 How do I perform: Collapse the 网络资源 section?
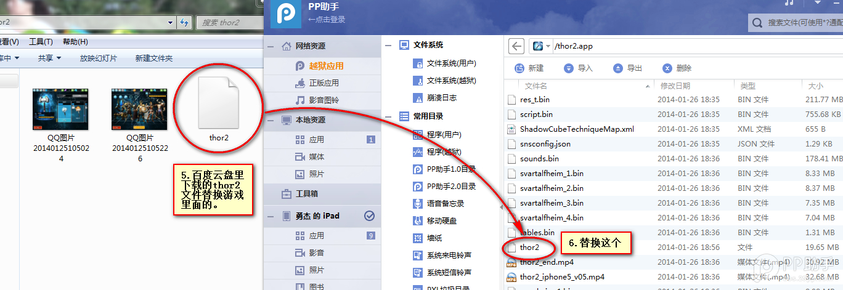coord(271,46)
